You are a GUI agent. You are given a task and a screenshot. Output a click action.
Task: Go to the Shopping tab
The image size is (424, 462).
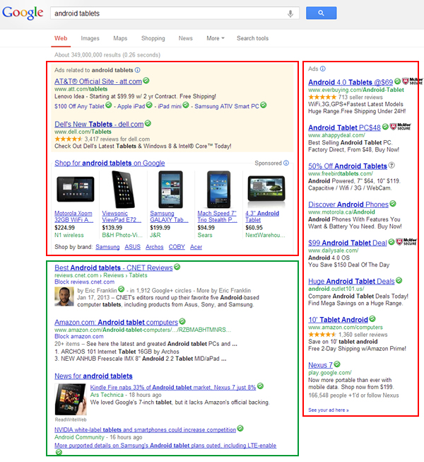[x=153, y=38]
